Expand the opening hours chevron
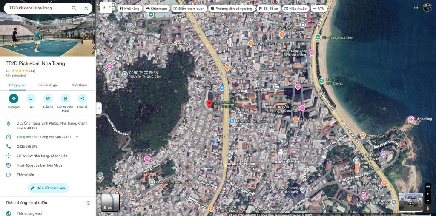Viewport: 436px width, 216px height. click(77, 137)
